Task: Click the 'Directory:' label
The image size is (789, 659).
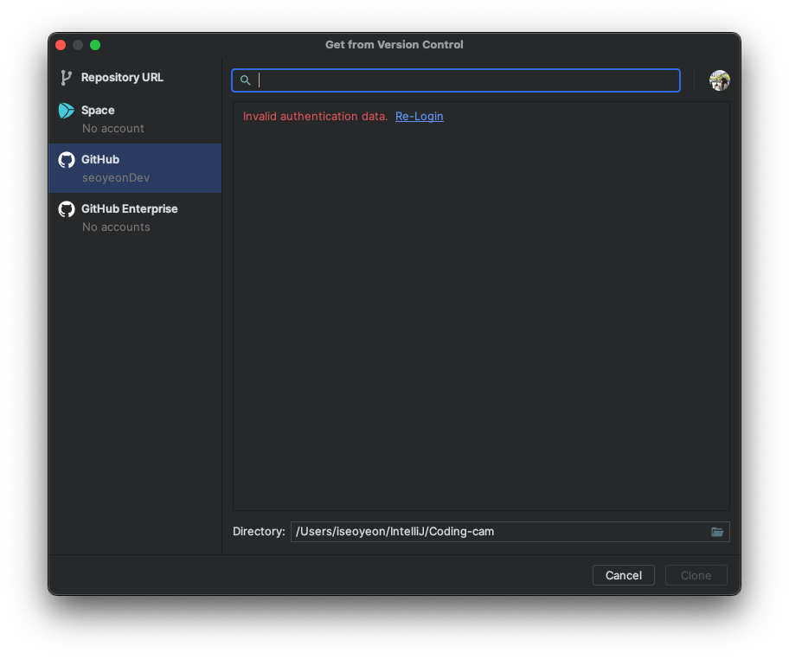Action: (259, 532)
